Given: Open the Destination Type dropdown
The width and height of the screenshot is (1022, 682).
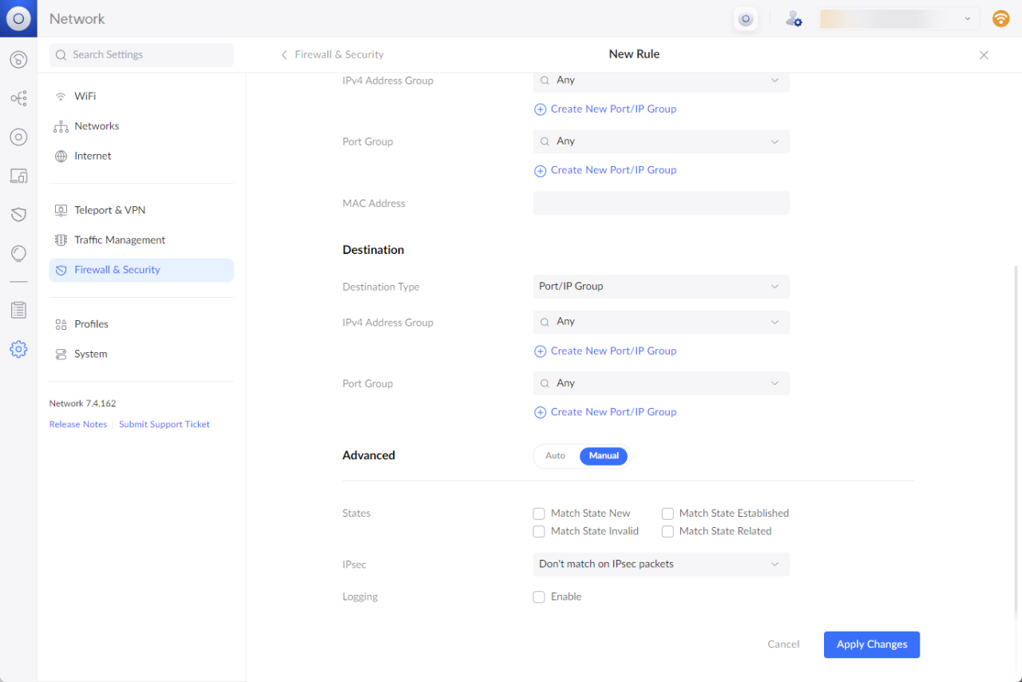Looking at the screenshot, I should coord(660,286).
